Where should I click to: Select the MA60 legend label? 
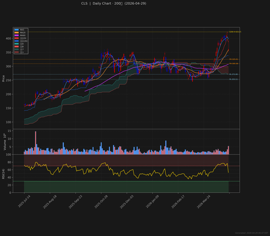23,35
